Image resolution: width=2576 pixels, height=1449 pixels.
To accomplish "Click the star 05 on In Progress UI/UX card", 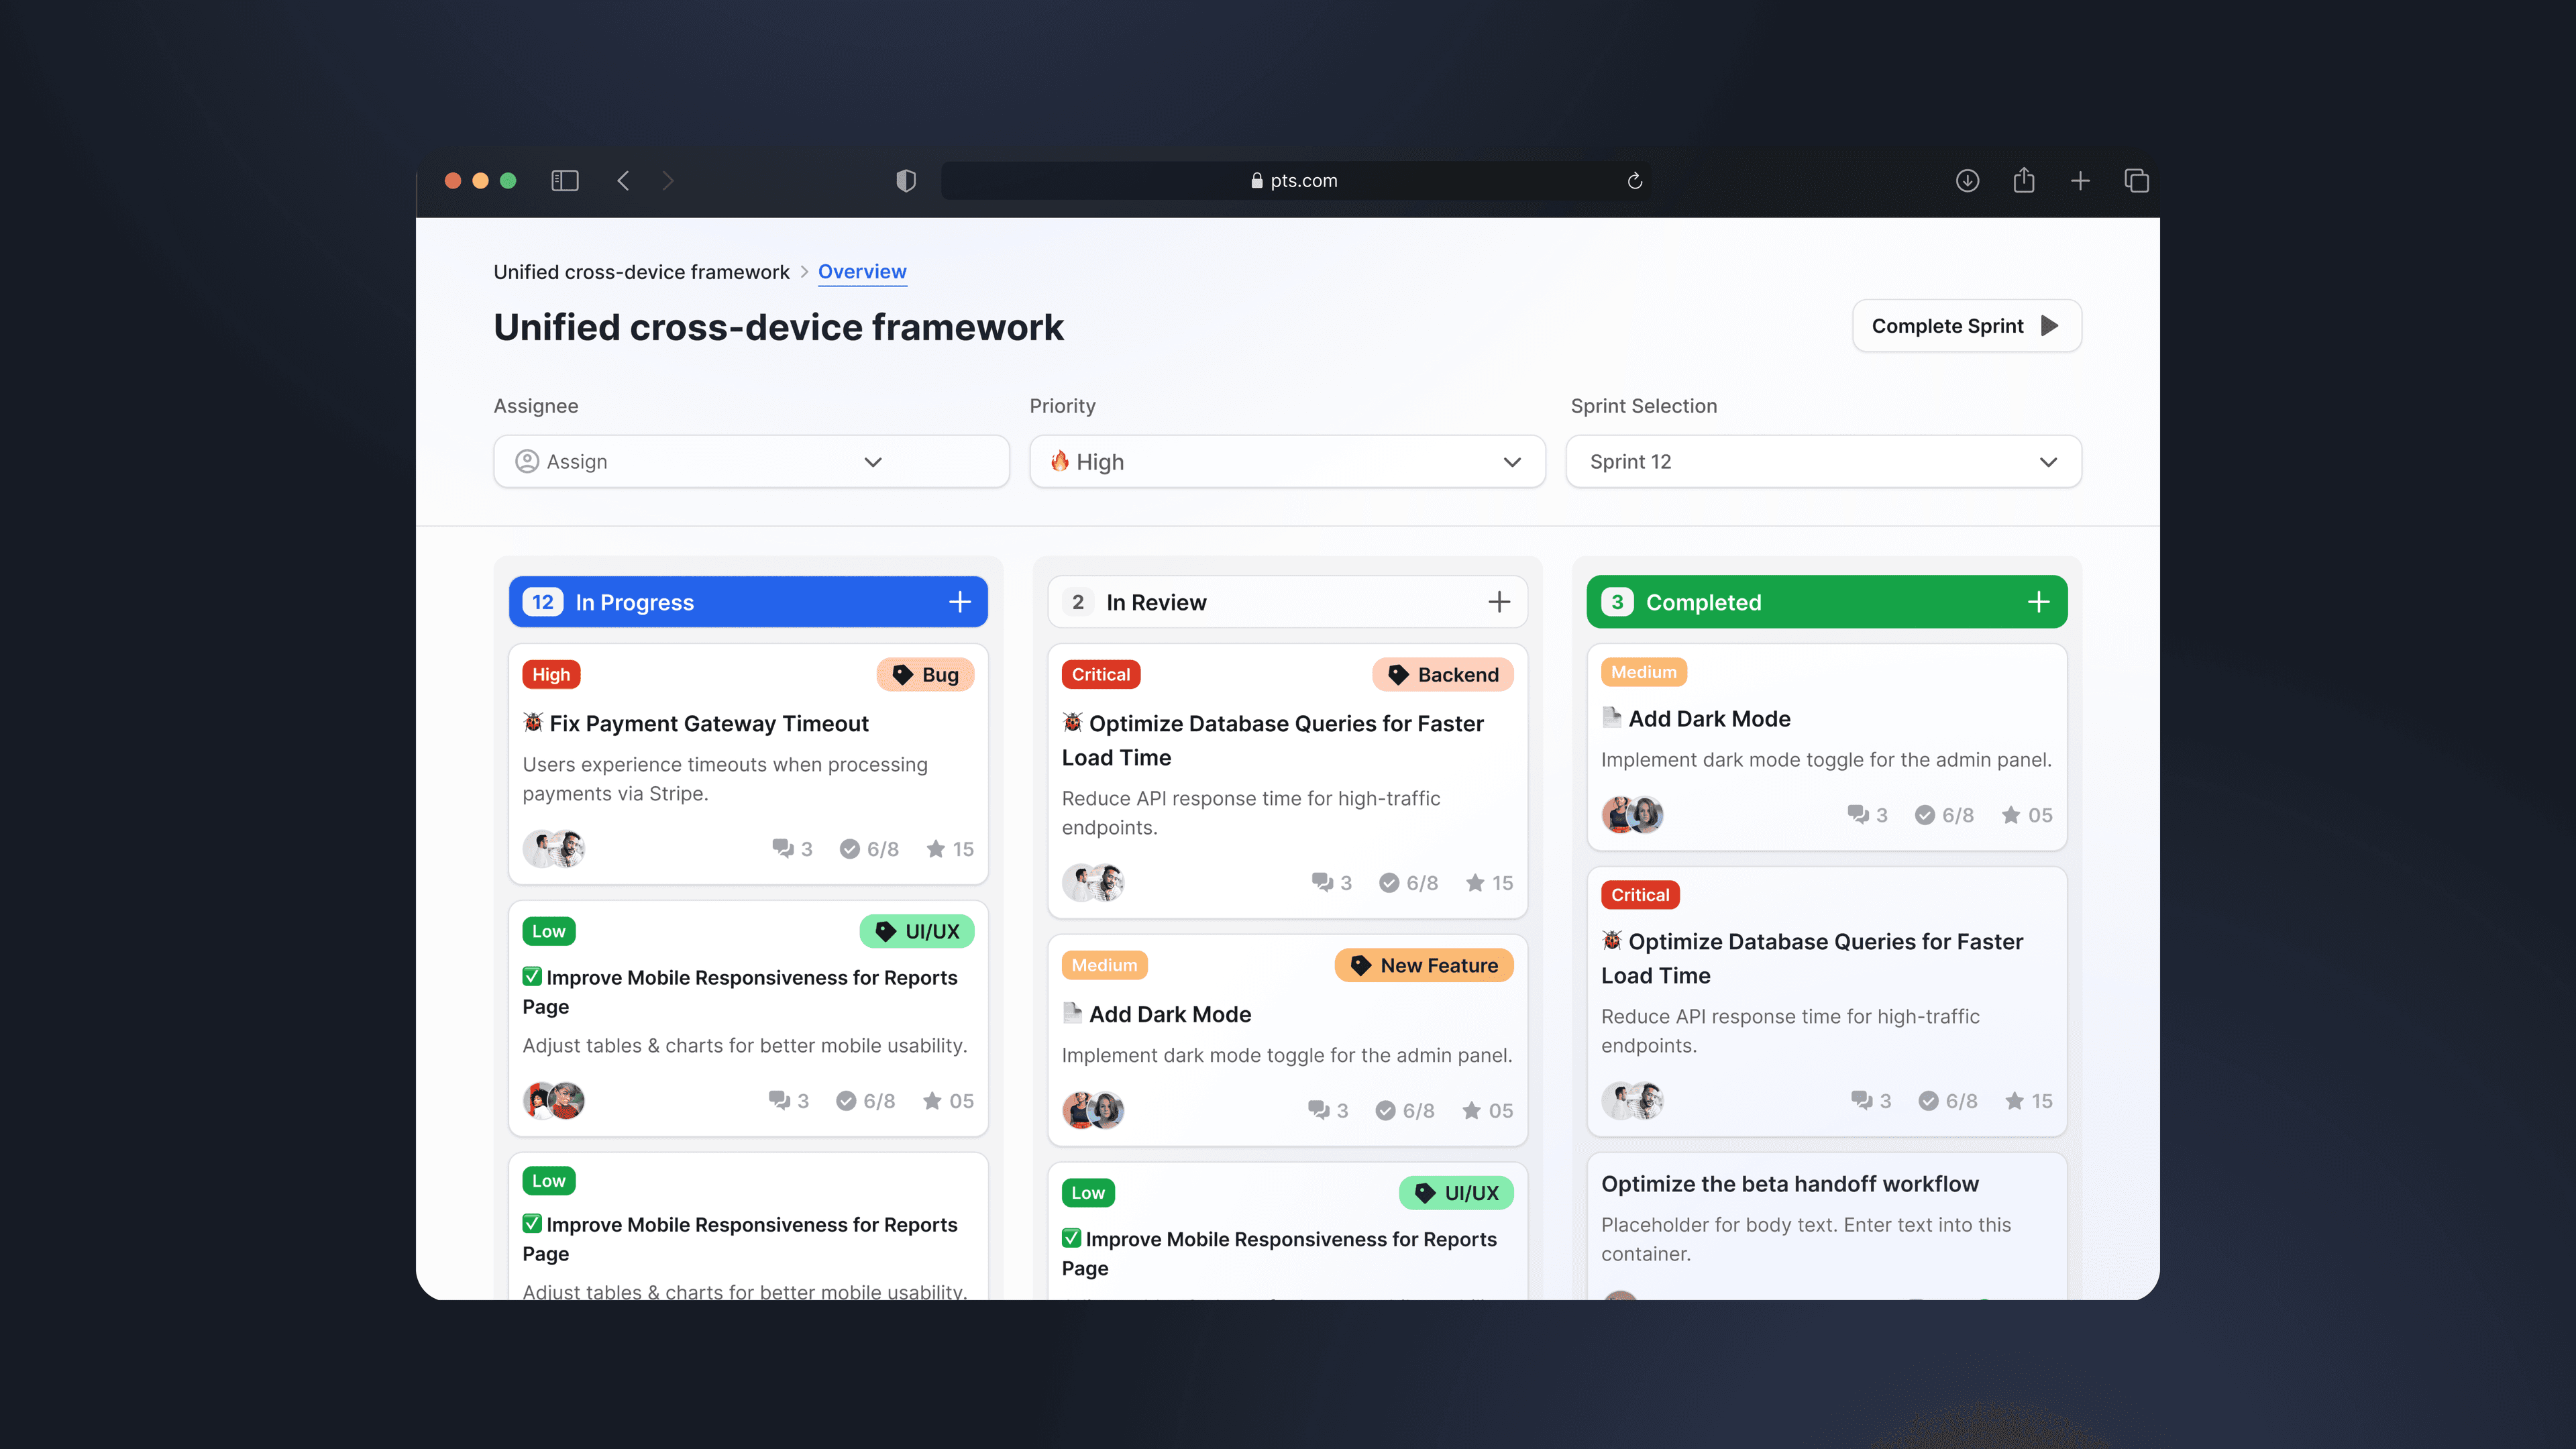I will click(x=947, y=1101).
